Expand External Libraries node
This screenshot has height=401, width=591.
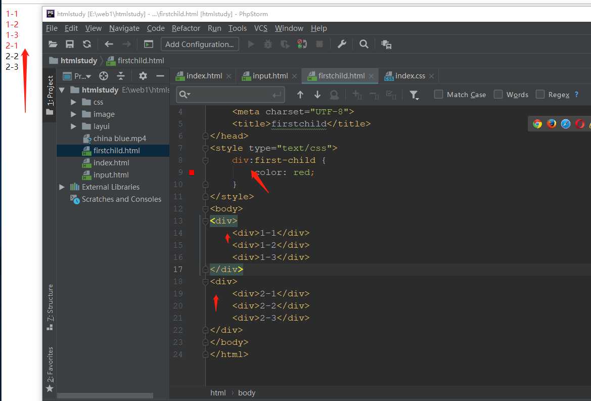click(x=62, y=187)
